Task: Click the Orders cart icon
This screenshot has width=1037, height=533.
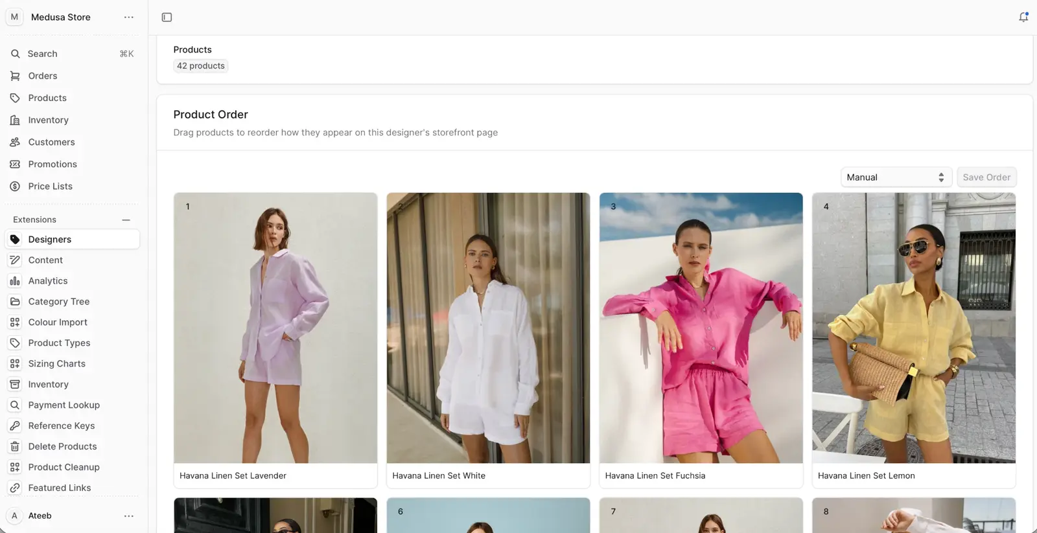Action: pyautogui.click(x=15, y=76)
